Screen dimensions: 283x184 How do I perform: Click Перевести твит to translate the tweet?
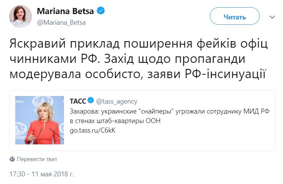(x=37, y=159)
